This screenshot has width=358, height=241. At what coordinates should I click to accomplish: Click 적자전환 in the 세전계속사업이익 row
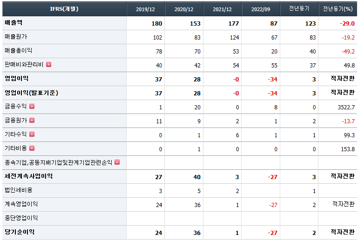[x=343, y=176]
